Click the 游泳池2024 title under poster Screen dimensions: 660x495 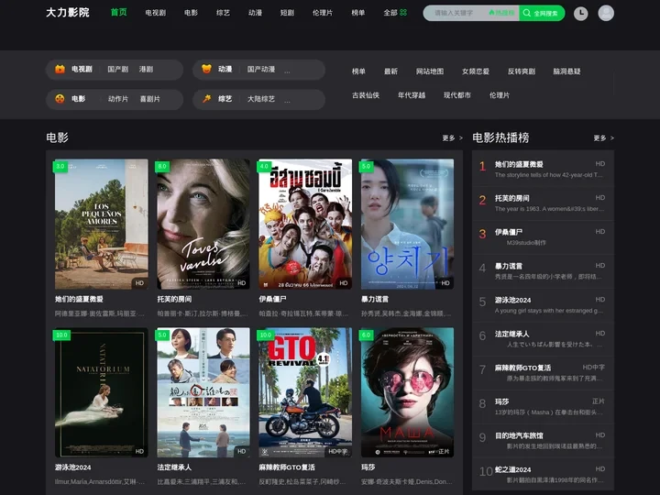pos(72,467)
